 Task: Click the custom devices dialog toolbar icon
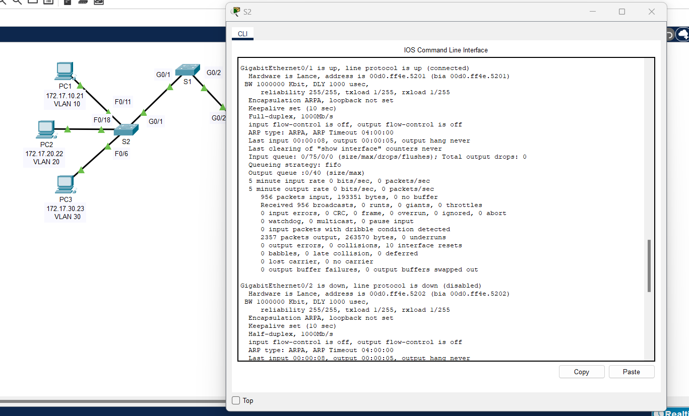pos(48,3)
